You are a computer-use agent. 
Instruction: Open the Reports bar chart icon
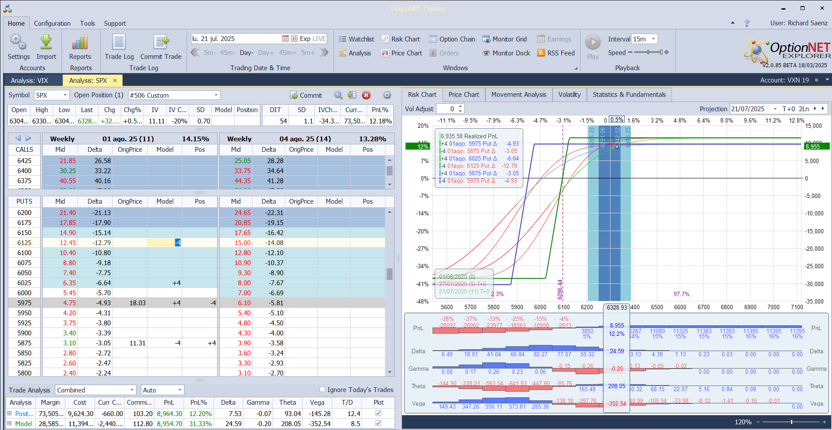80,42
